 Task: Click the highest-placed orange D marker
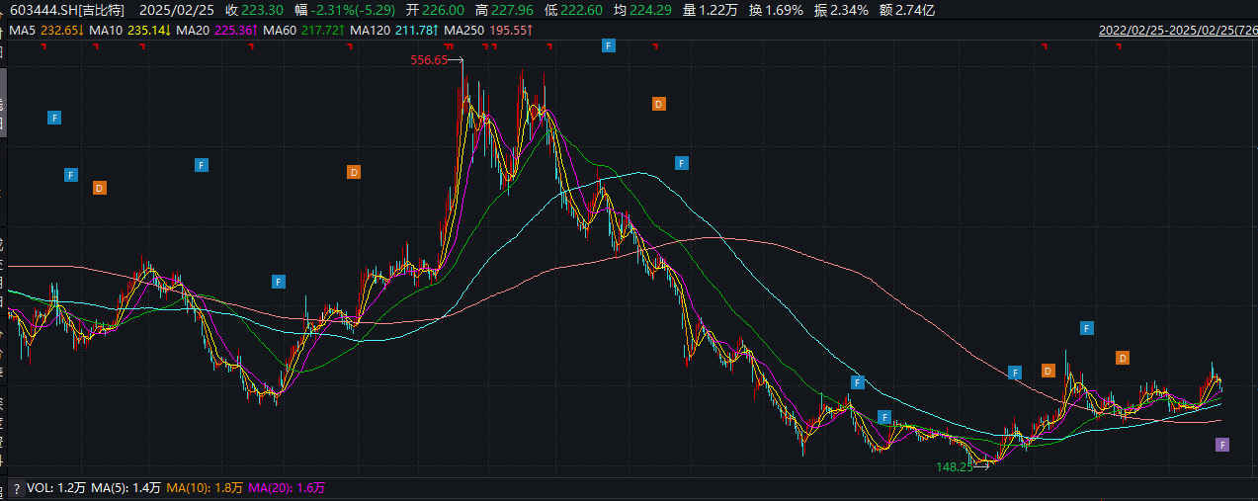659,104
